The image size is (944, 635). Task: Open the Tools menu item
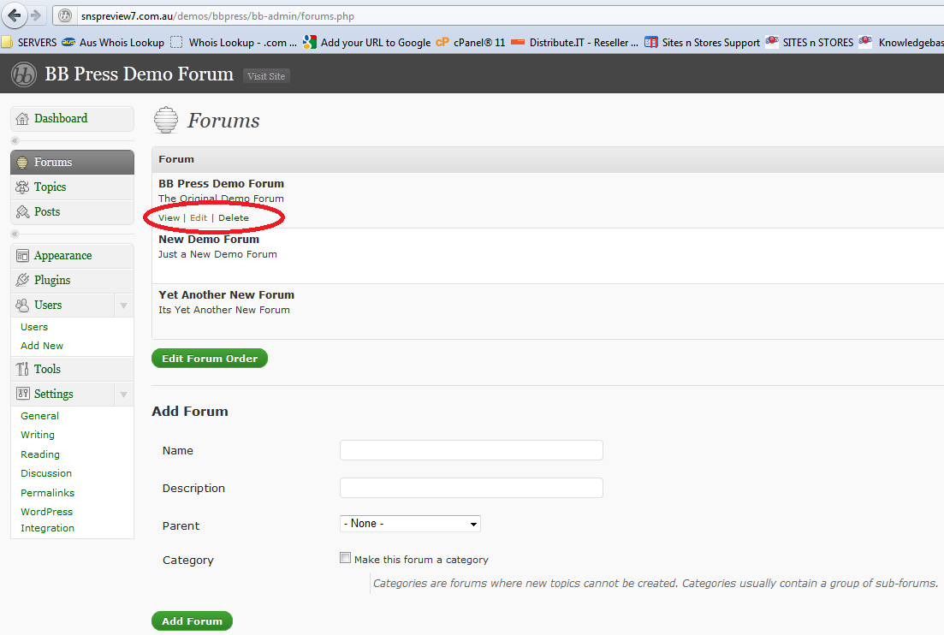click(x=72, y=369)
